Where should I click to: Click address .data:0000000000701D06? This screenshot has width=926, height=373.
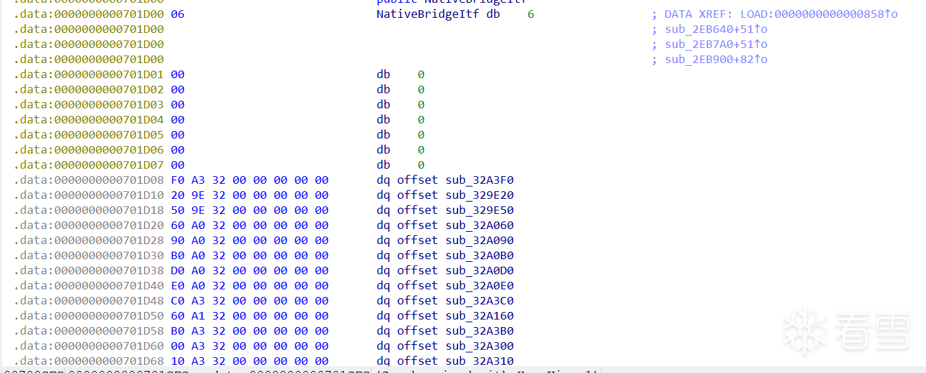(88, 149)
